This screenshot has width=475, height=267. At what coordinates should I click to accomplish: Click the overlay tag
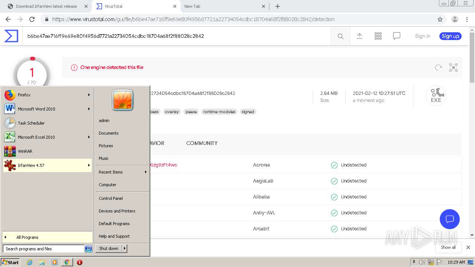(172, 112)
